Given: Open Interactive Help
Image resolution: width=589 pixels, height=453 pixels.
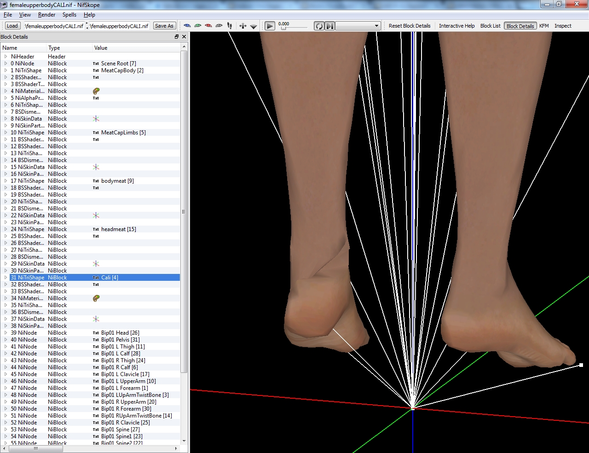Looking at the screenshot, I should [x=456, y=26].
